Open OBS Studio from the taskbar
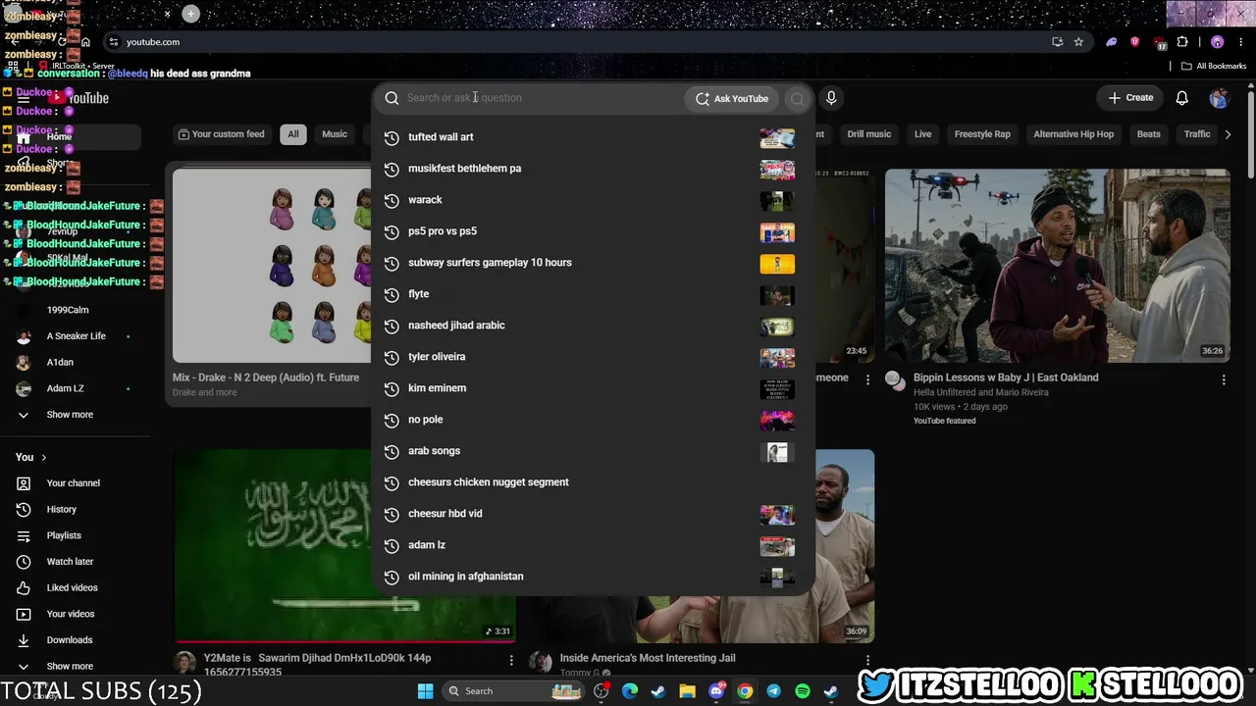The width and height of the screenshot is (1256, 706). coord(602,691)
